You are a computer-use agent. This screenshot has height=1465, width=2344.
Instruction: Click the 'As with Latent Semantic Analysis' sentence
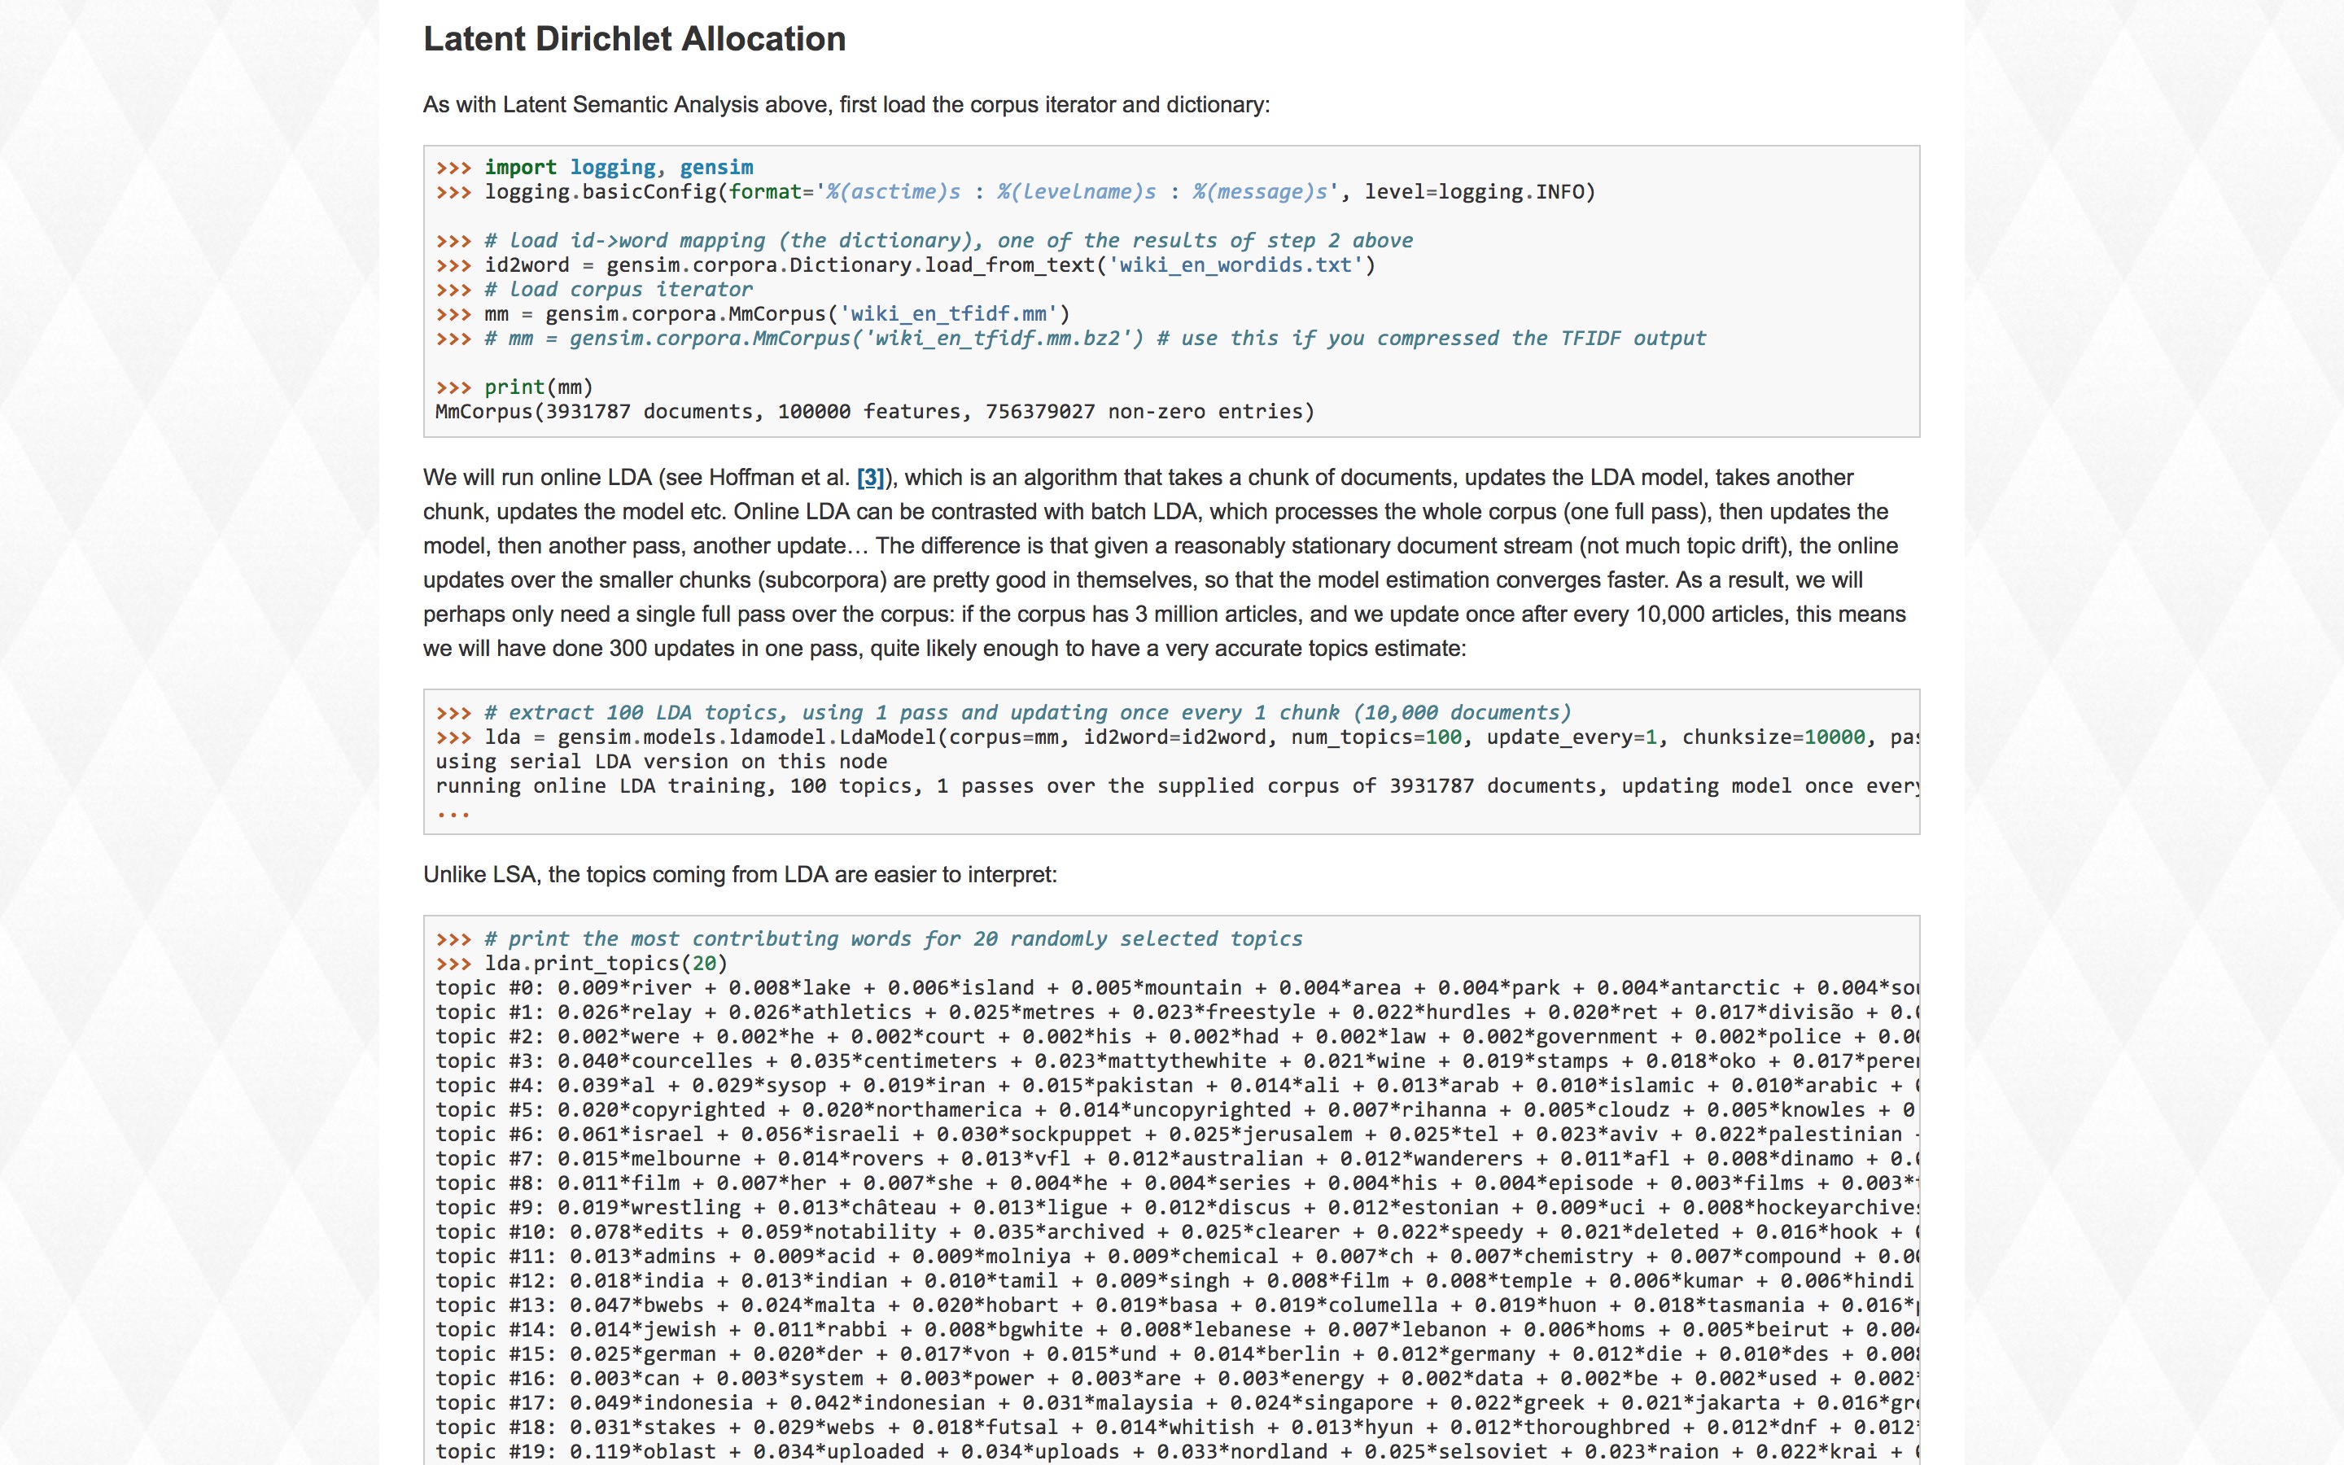pos(846,105)
